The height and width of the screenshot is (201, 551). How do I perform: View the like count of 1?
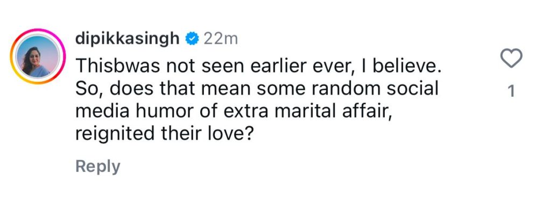pyautogui.click(x=512, y=91)
